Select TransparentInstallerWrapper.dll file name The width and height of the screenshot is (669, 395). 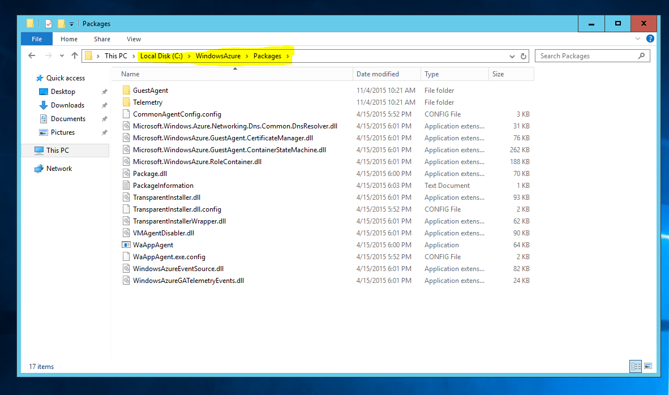(x=179, y=221)
